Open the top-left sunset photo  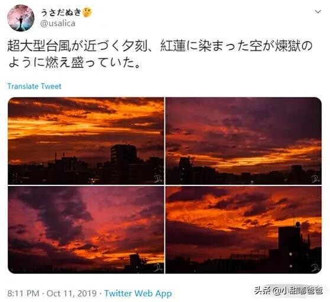pyautogui.click(x=86, y=141)
